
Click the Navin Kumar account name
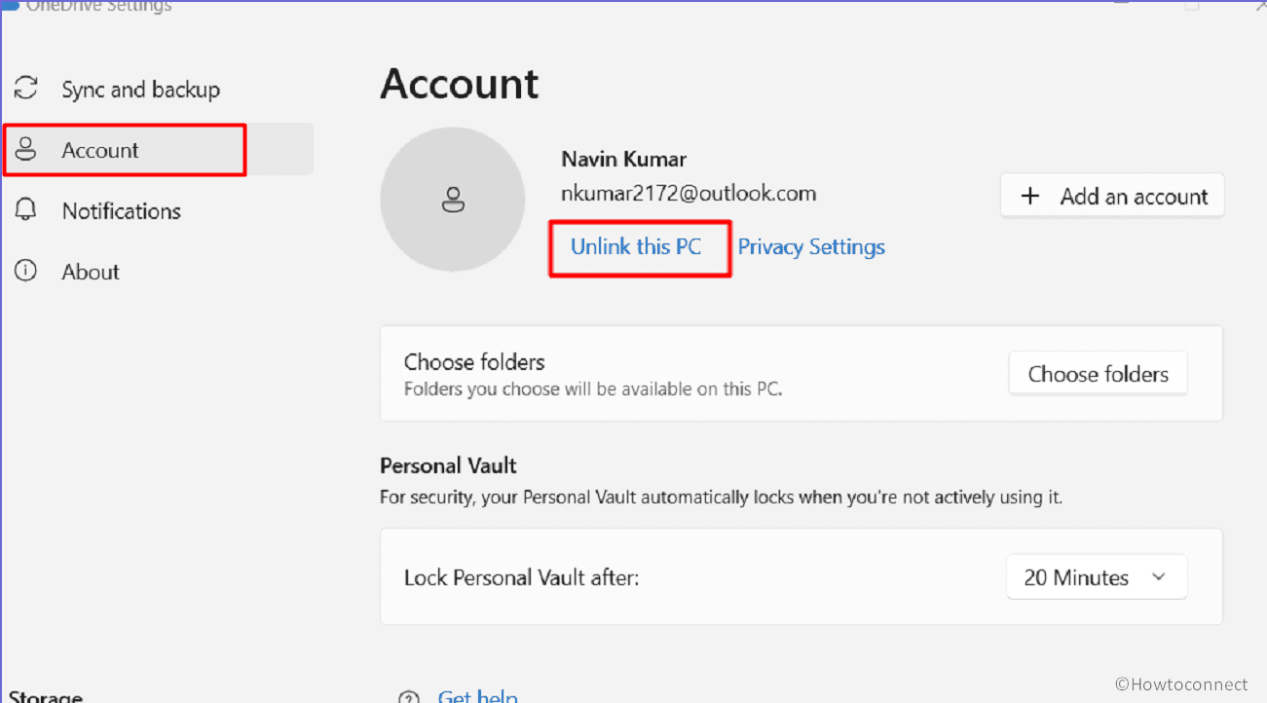[x=624, y=159]
